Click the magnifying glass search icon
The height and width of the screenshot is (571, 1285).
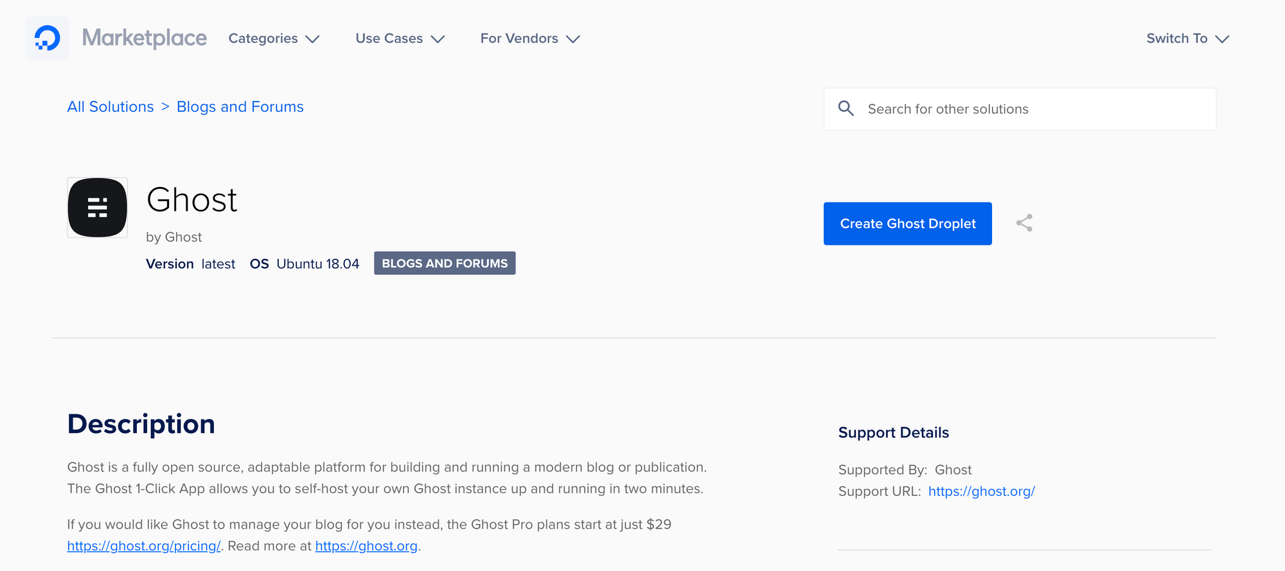coord(846,109)
